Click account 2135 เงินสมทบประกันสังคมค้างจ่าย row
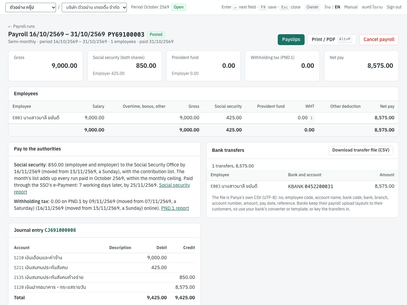 pos(104,278)
